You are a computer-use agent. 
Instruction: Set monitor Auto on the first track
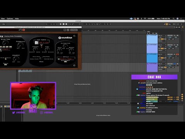(x=162, y=39)
